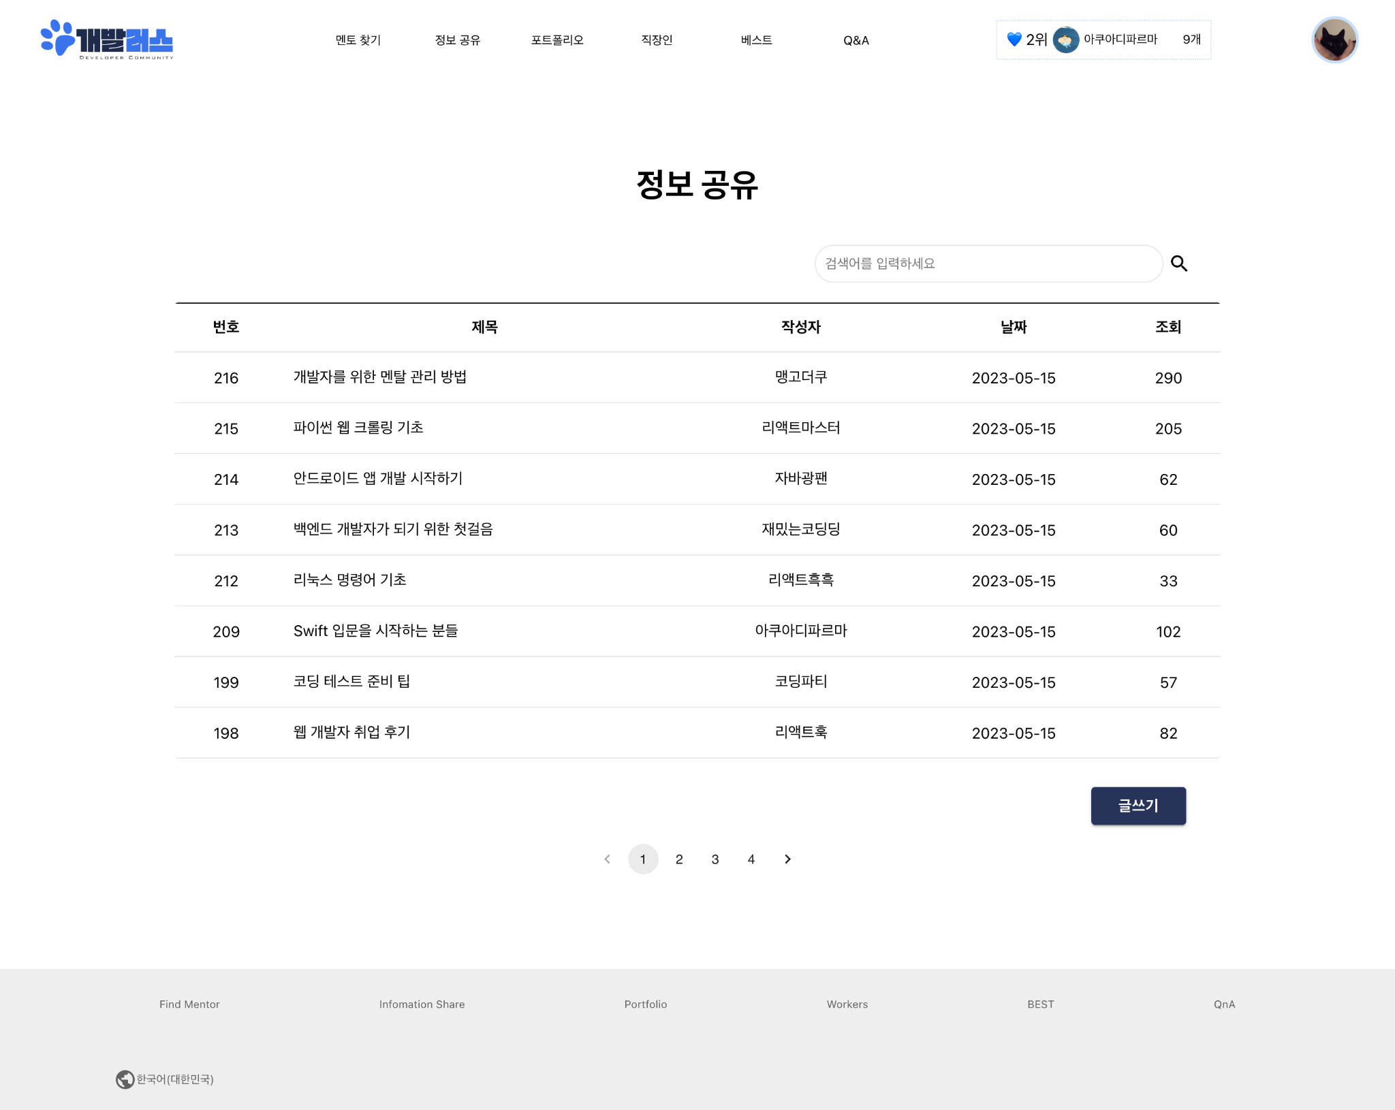1395x1110 pixels.
Task: Go to page 3 of the list
Action: coord(715,859)
